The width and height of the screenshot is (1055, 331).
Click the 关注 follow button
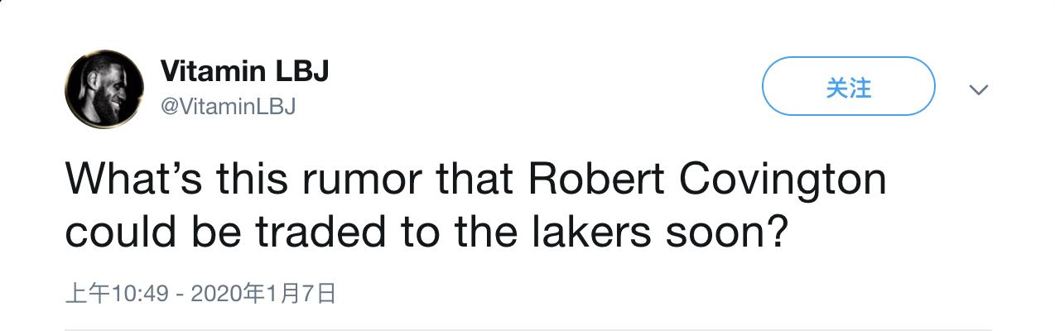[848, 86]
